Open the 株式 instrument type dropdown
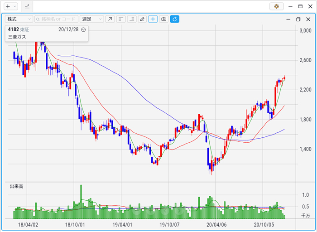This screenshot has height=232, width=317. click(19, 19)
